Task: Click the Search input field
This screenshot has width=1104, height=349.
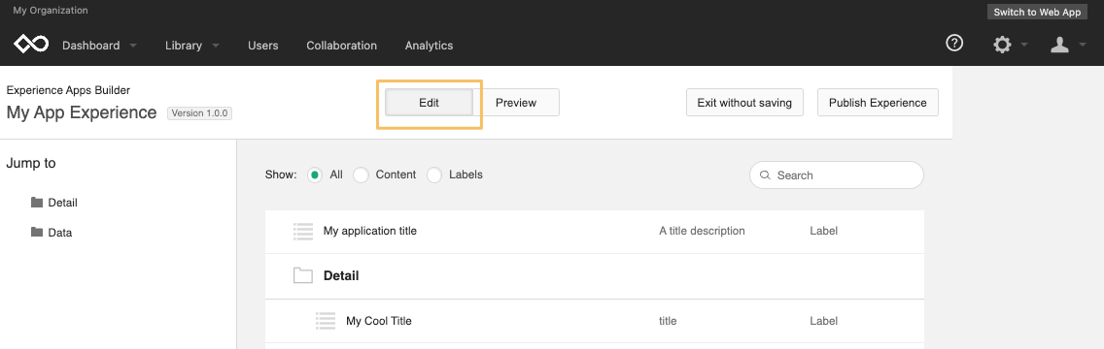Action: (837, 174)
